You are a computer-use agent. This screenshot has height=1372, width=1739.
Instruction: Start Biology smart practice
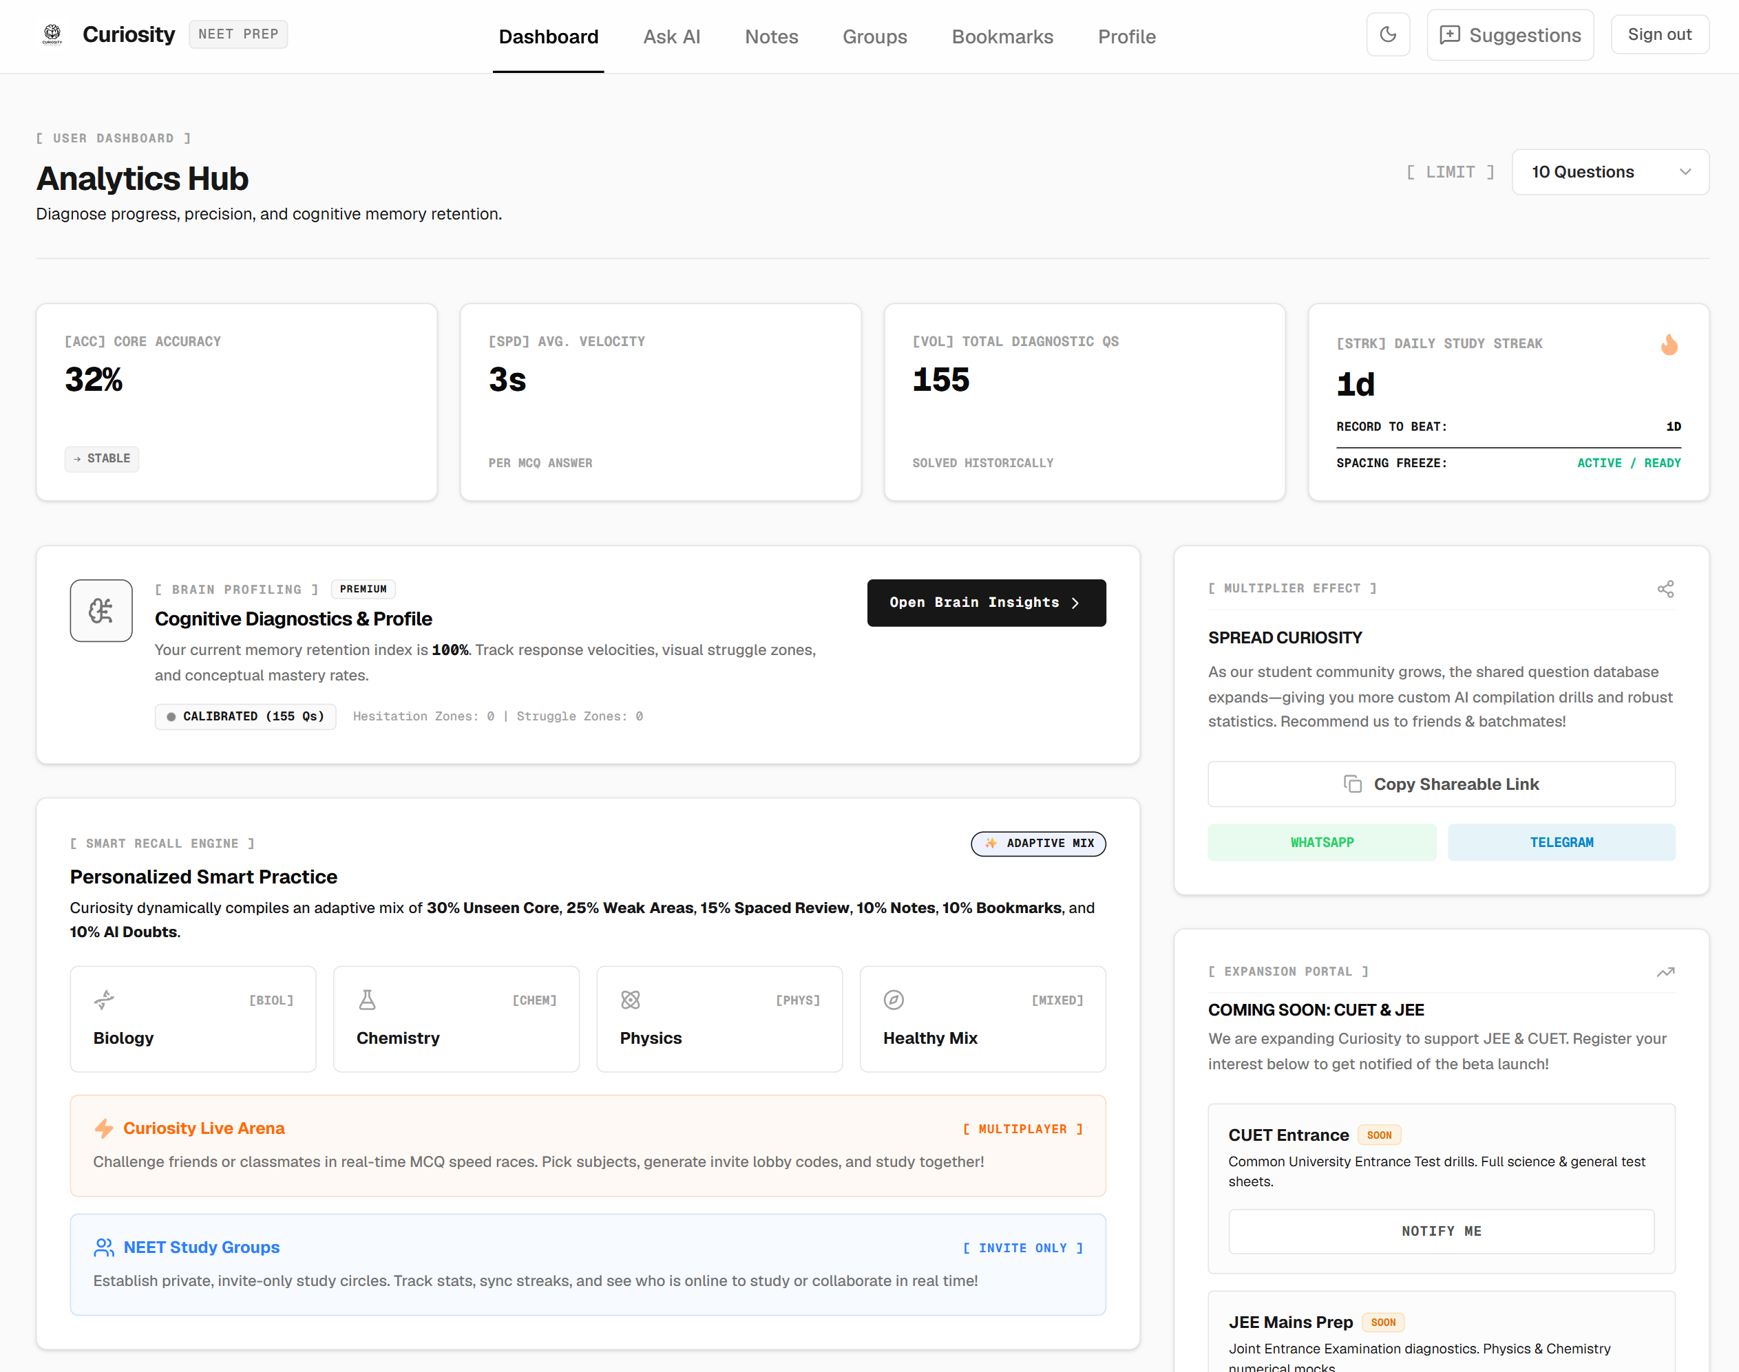(x=193, y=1018)
